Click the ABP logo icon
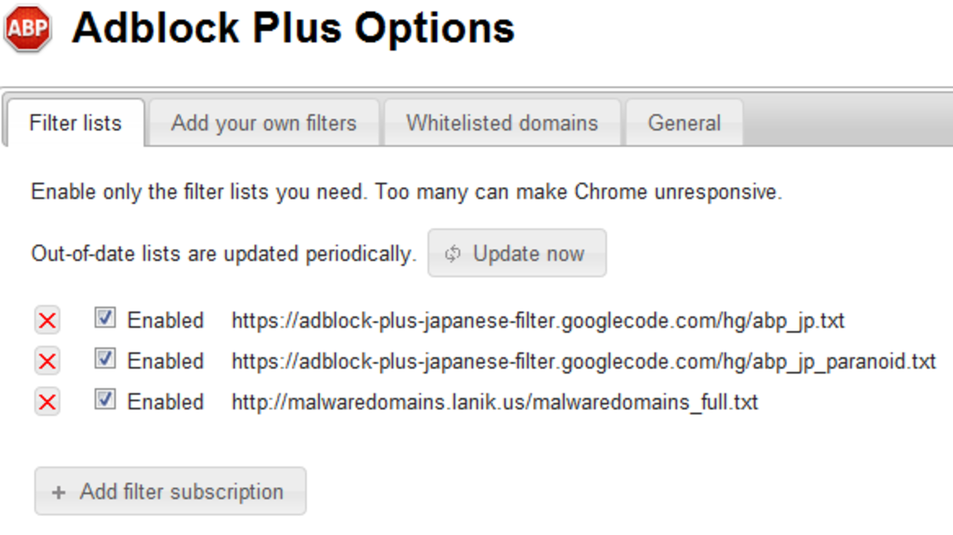Screen dimensions: 953x535 (28, 29)
